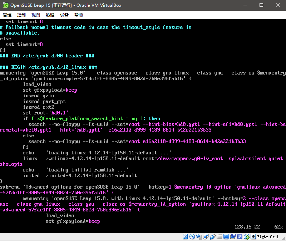
Task: Click the 'load_video' line under first menuentry
Action: [37, 84]
